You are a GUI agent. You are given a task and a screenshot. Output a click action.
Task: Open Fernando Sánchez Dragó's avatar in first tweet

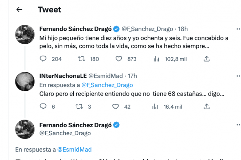click(25, 34)
